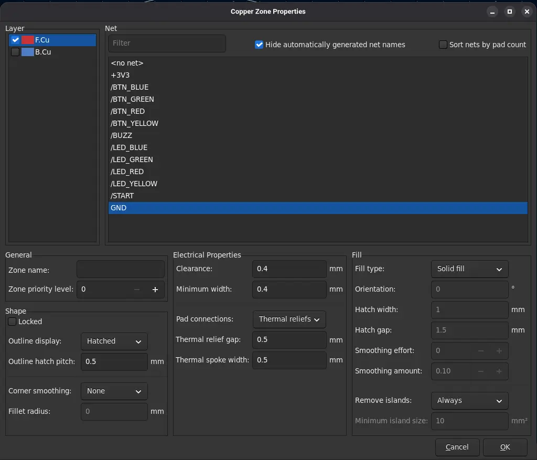The width and height of the screenshot is (537, 460).
Task: Open the Pad connections dropdown
Action: click(x=289, y=319)
